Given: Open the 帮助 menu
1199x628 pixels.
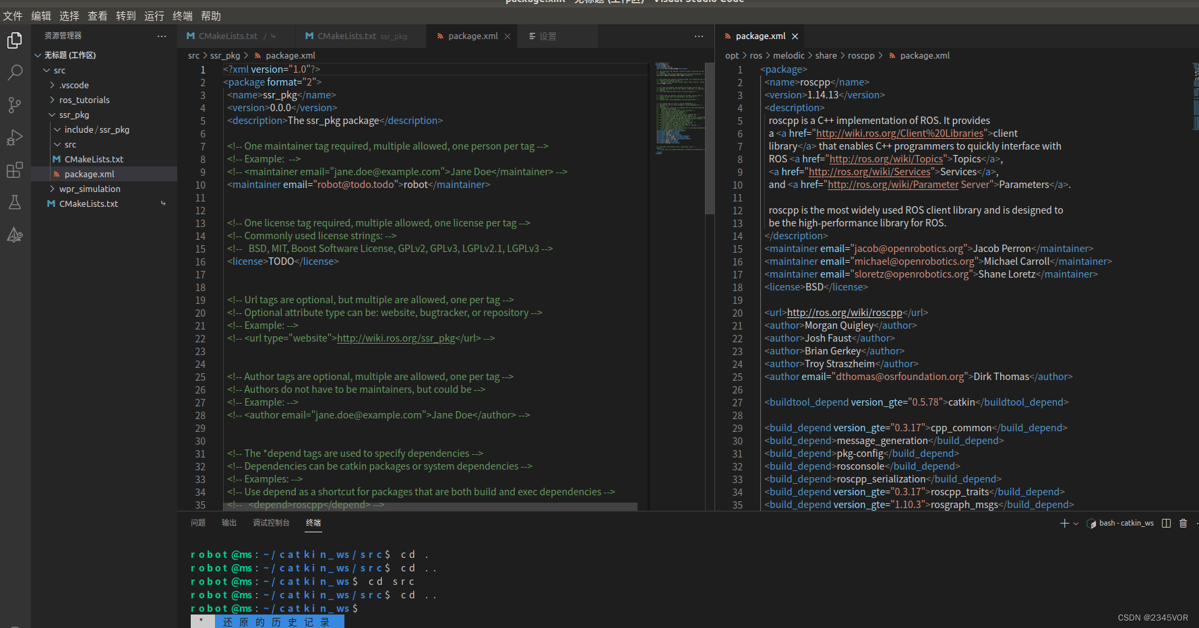Looking at the screenshot, I should 211,15.
